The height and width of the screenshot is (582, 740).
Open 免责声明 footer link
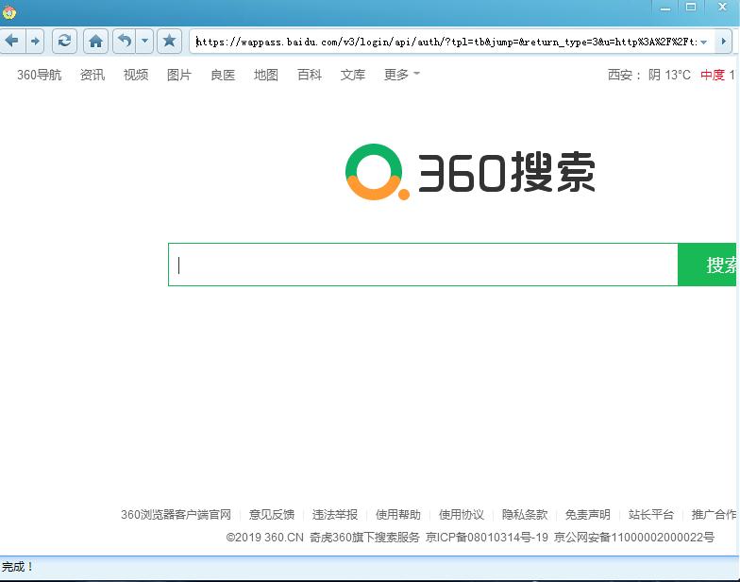pyautogui.click(x=588, y=514)
